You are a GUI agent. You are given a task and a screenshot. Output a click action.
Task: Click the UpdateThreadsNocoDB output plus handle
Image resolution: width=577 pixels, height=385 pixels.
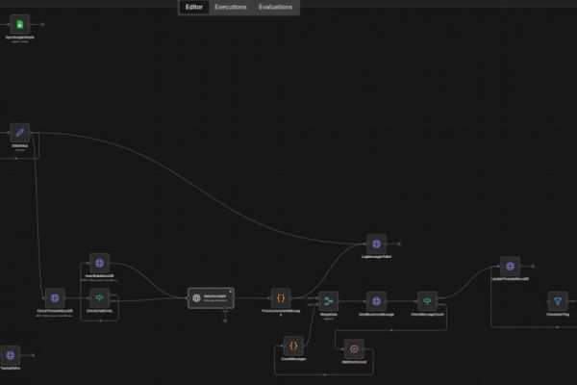(533, 267)
